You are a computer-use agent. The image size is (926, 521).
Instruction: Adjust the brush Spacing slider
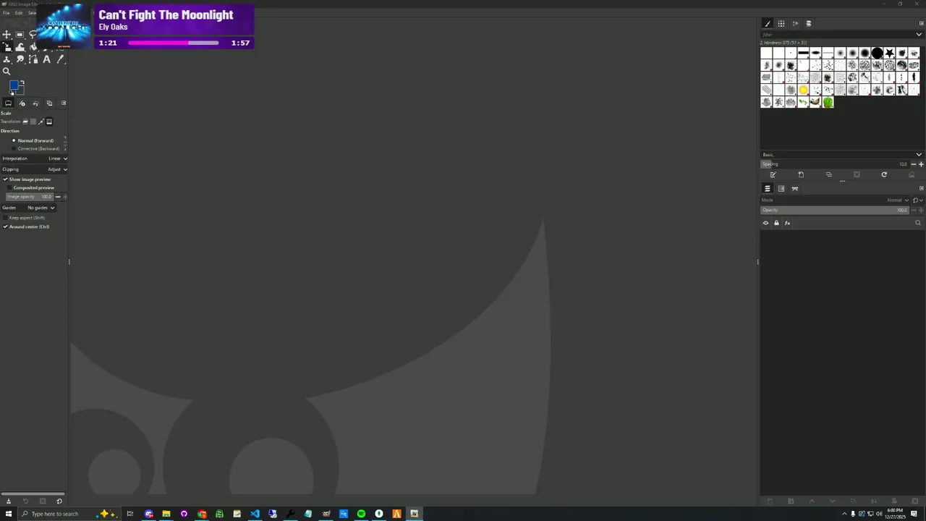tap(835, 164)
